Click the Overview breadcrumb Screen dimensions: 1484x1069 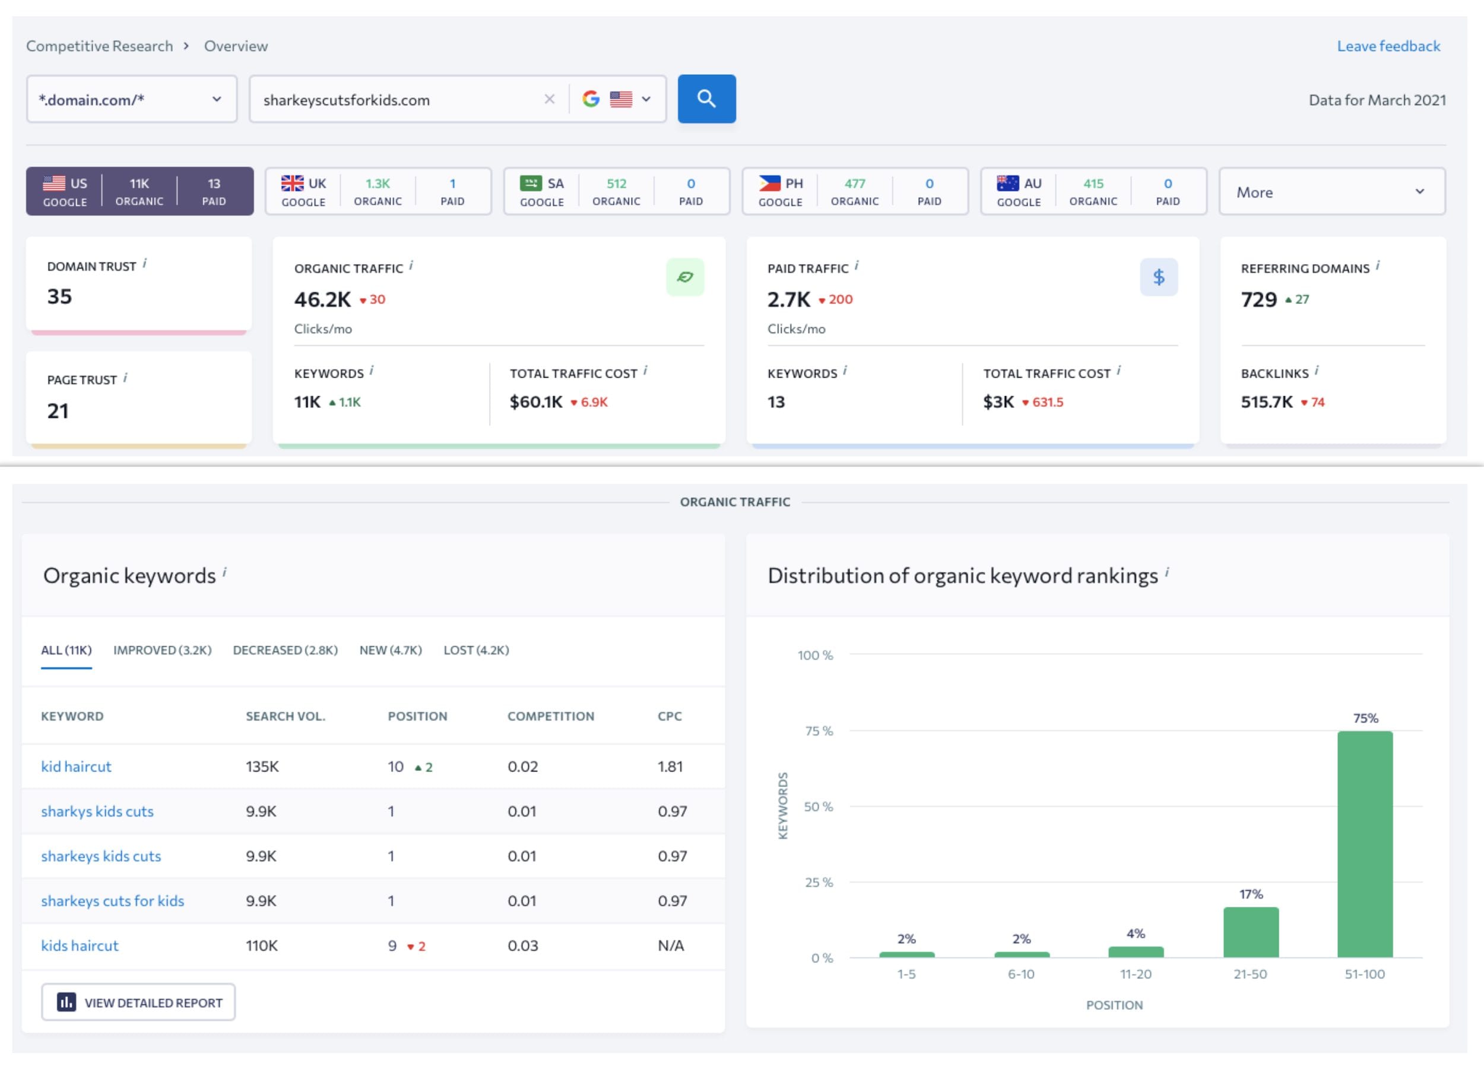pos(236,46)
